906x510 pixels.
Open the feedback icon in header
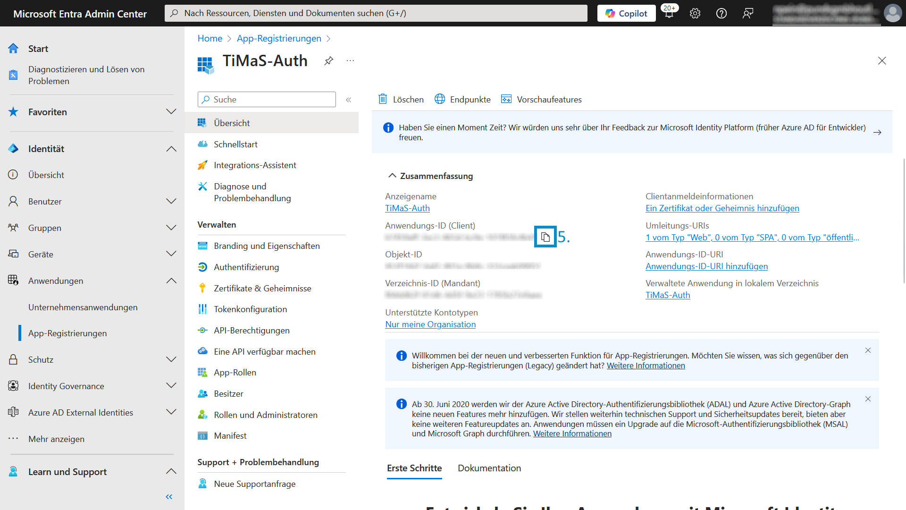747,13
